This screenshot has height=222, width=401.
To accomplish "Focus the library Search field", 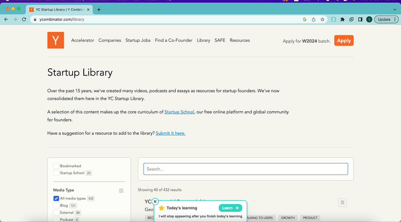I will 246,169.
